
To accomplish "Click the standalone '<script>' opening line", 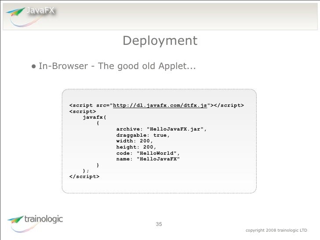I will [x=83, y=112].
